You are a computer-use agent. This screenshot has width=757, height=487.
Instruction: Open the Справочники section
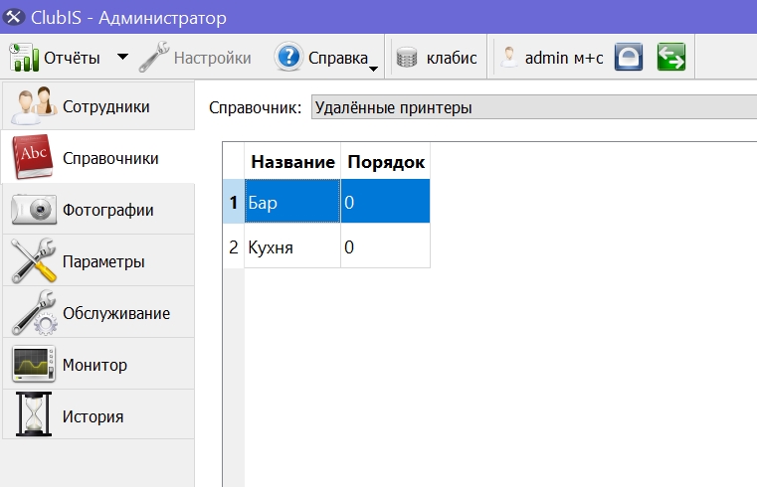point(98,158)
